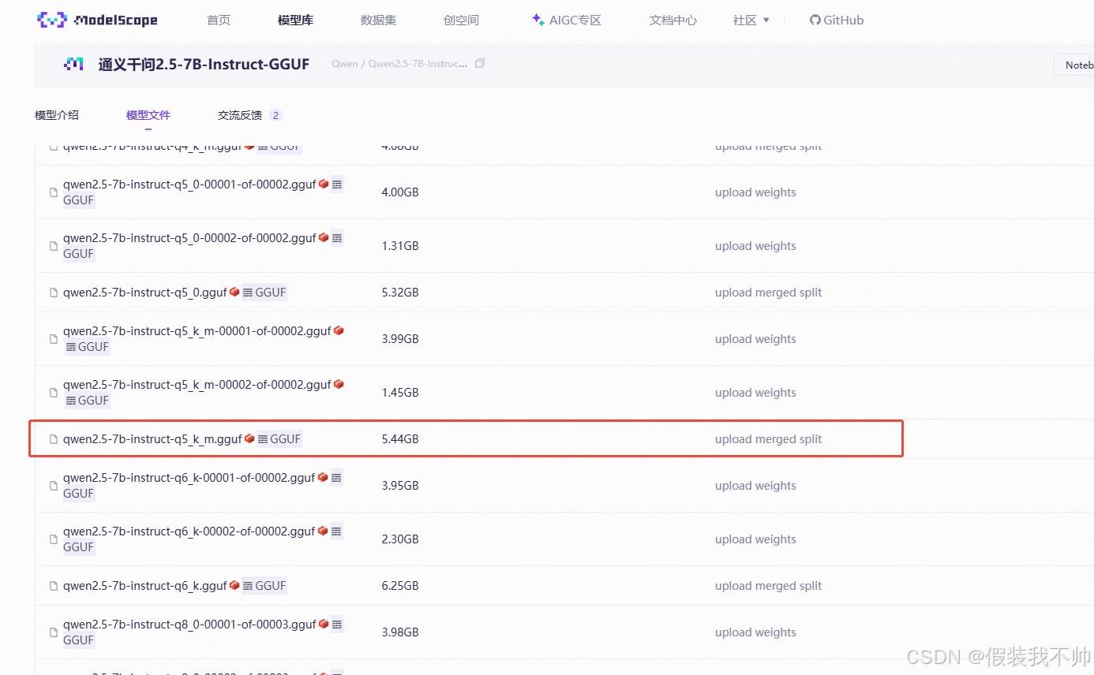
Task: Click the red LFS cube on q5_k_m-00002-of-00002.gguf
Action: tap(339, 385)
